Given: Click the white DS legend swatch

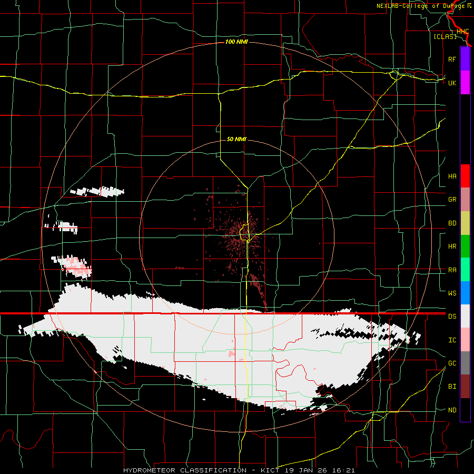Looking at the screenshot, I should [x=465, y=316].
